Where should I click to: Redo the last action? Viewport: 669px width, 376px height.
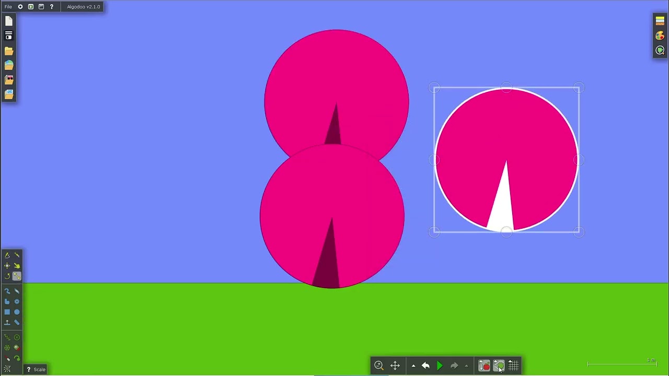point(454,366)
